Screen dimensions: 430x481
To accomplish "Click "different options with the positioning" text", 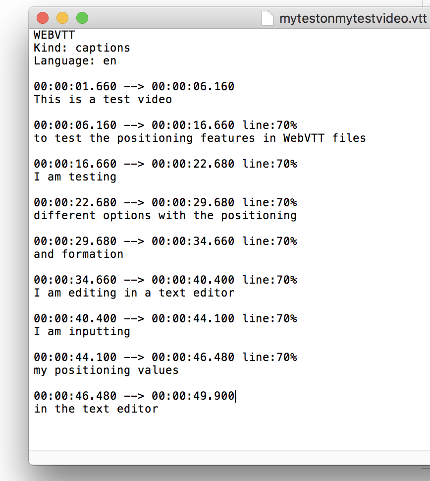I will click(x=165, y=216).
